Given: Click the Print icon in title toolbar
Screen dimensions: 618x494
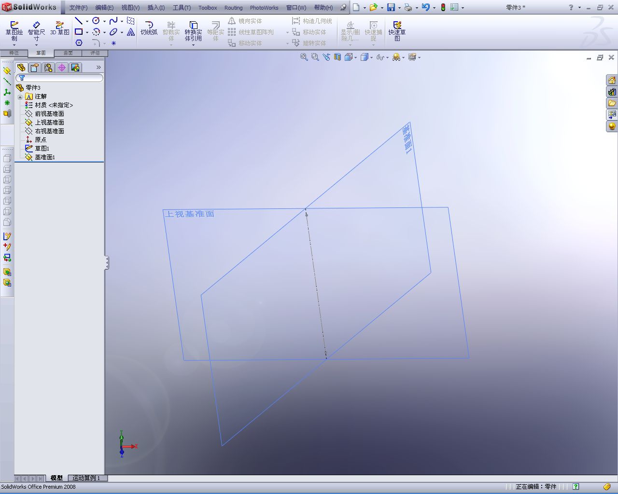Looking at the screenshot, I should click(408, 7).
